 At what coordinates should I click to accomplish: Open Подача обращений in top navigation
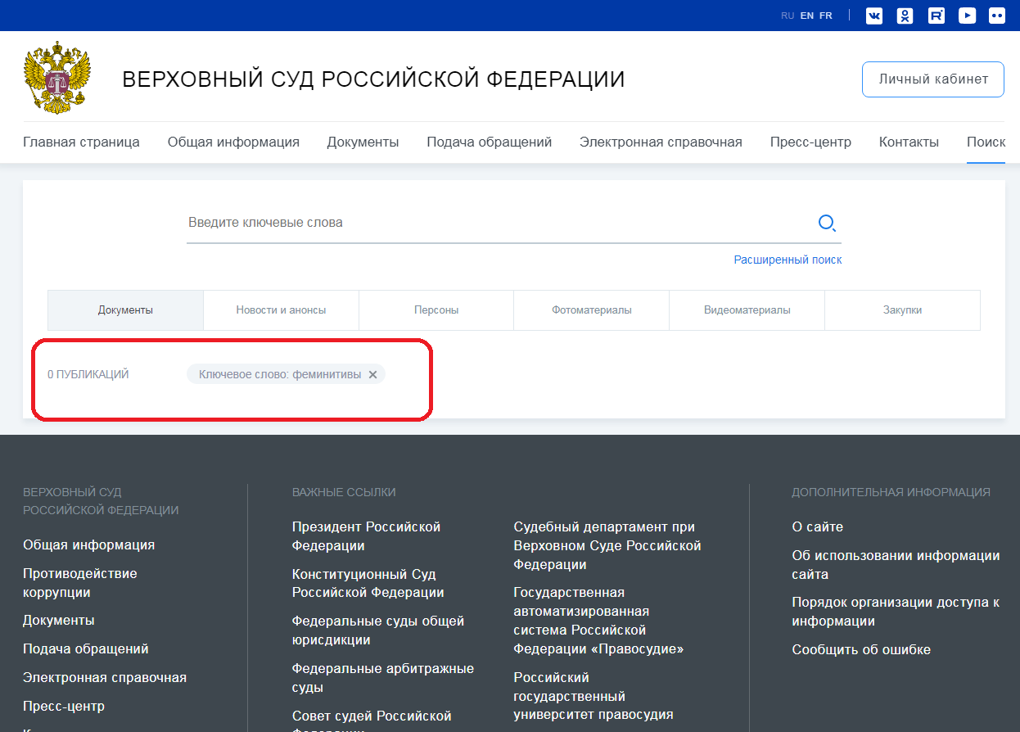point(490,142)
